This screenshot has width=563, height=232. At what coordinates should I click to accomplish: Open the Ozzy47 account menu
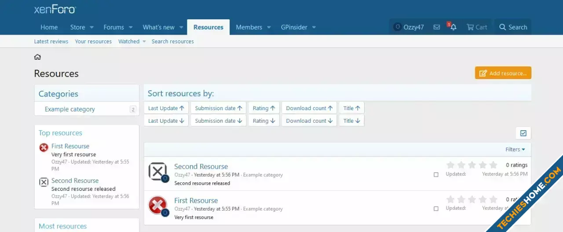coord(409,27)
